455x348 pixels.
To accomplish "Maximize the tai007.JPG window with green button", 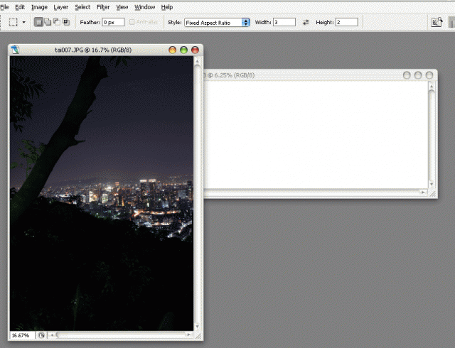I will pyautogui.click(x=183, y=50).
